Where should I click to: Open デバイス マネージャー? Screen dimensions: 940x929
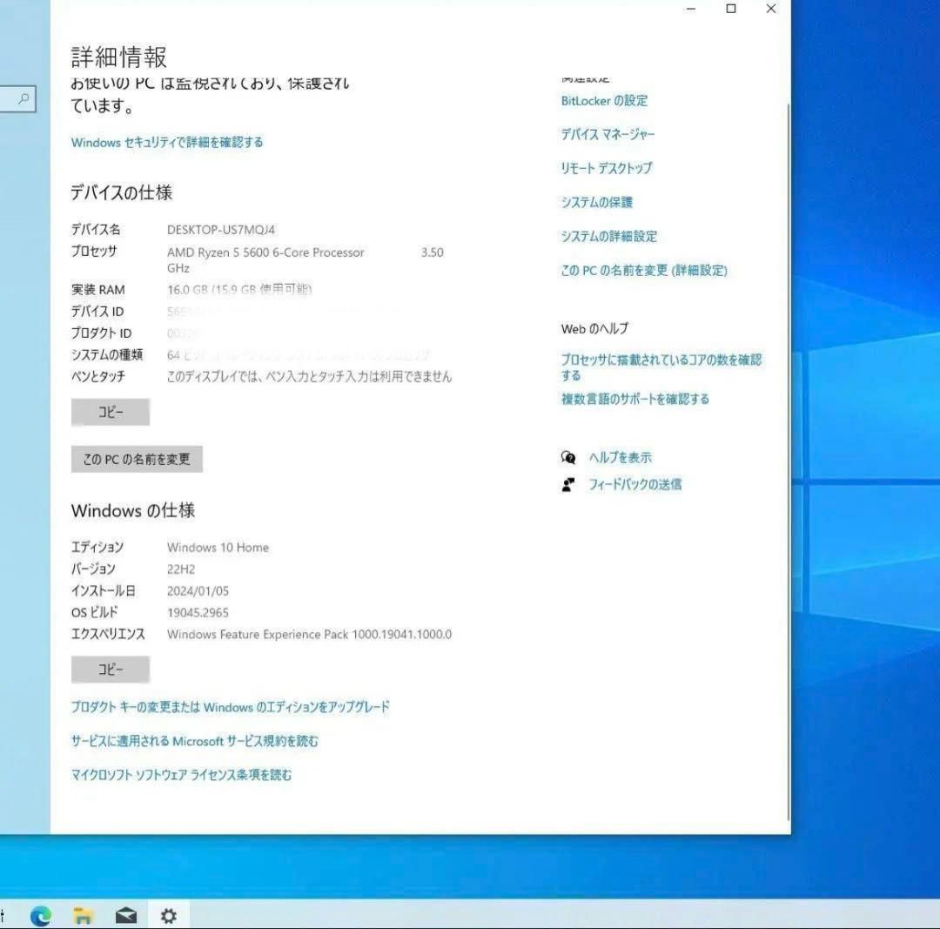[608, 134]
